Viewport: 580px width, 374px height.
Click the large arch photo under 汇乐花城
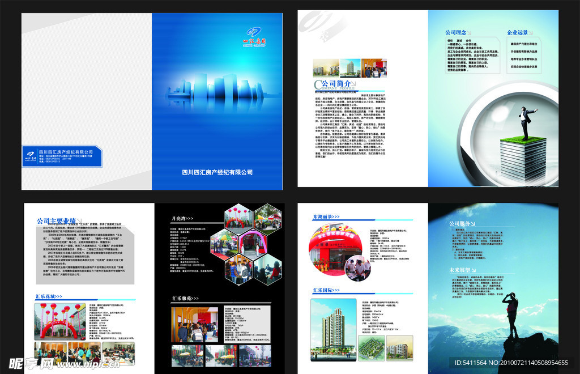point(60,321)
